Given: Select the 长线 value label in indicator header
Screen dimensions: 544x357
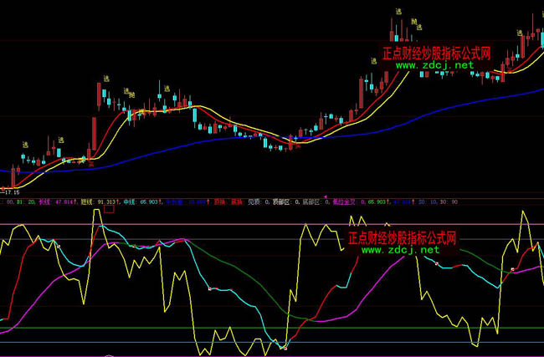Looking at the screenshot, I should (x=53, y=201).
